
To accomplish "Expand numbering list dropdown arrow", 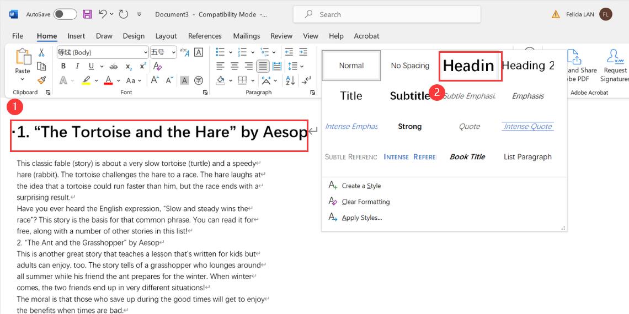I will [253, 52].
